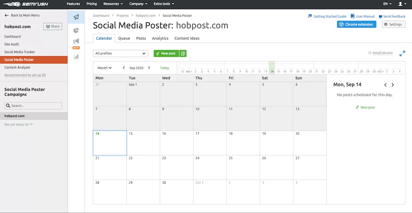The width and height of the screenshot is (412, 213).
Task: Click the pie chart sidebar icon
Action: pyautogui.click(x=76, y=30)
